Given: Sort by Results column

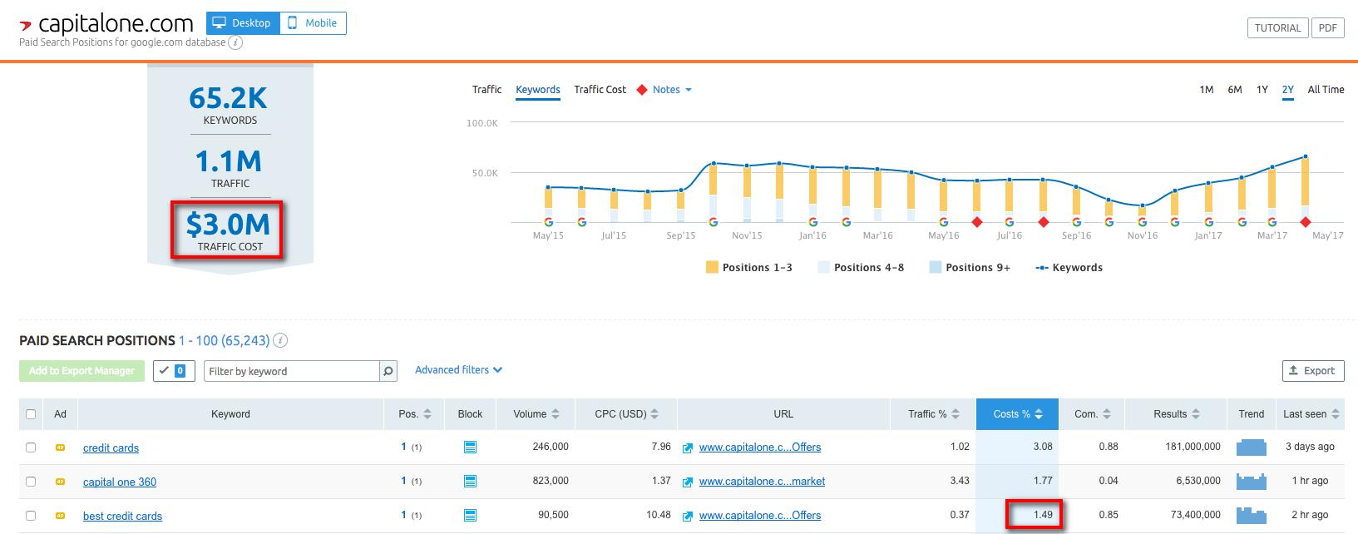Looking at the screenshot, I should 1177,414.
